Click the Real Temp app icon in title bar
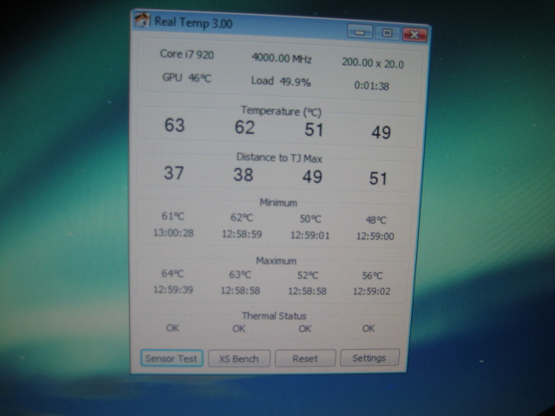The width and height of the screenshot is (555, 416). tap(143, 20)
